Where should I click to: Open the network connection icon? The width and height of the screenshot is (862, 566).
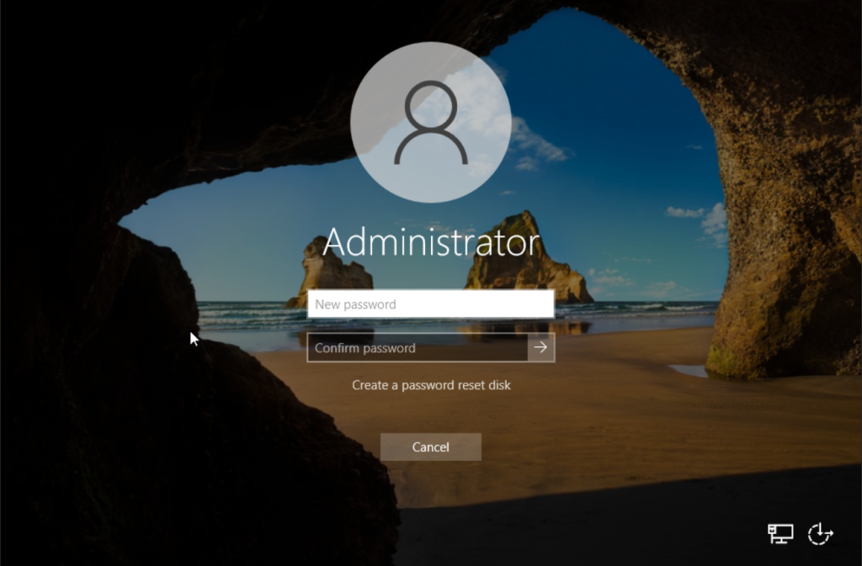pyautogui.click(x=780, y=533)
